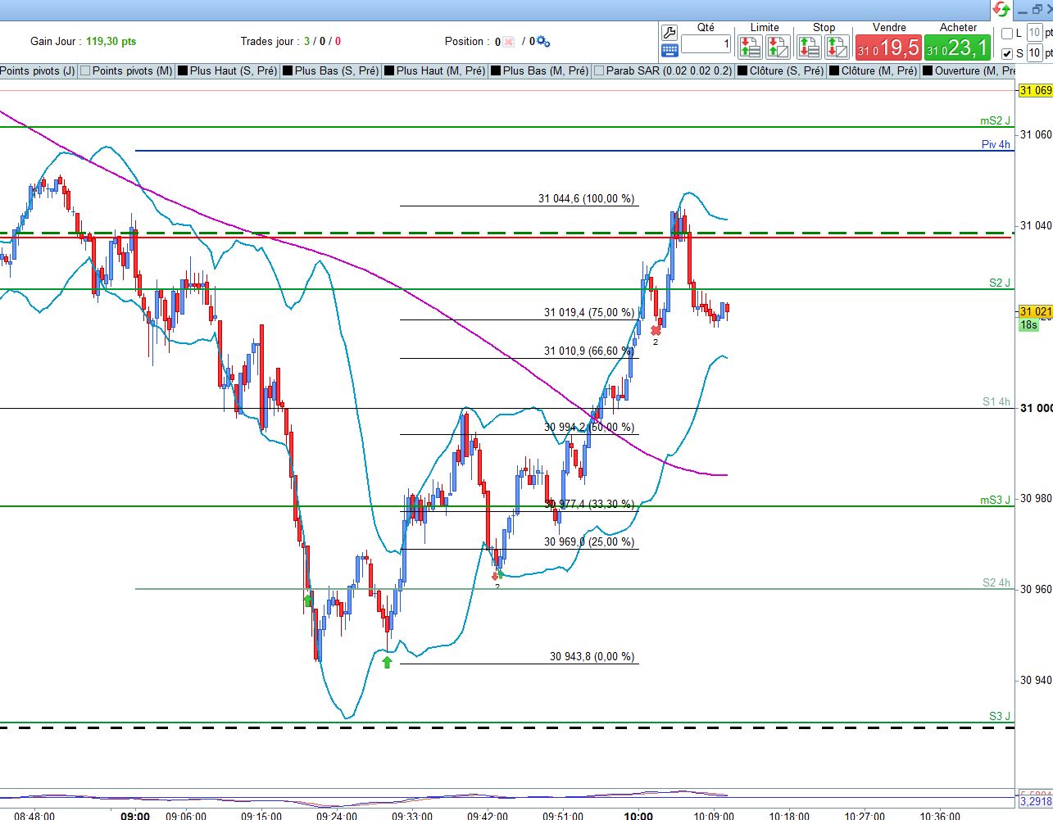The height and width of the screenshot is (820, 1053).
Task: Click the S2 4h level label
Action: pos(996,582)
